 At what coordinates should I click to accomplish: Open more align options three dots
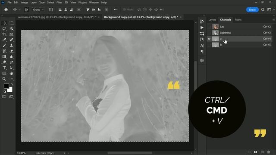coord(116,9)
